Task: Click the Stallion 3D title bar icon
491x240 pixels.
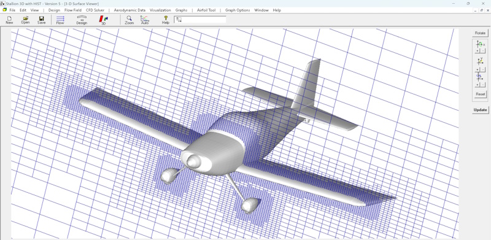Action: point(2,3)
